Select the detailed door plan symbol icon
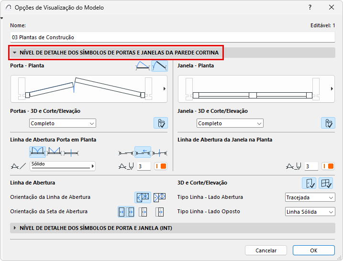343x261 pixels. click(160, 66)
